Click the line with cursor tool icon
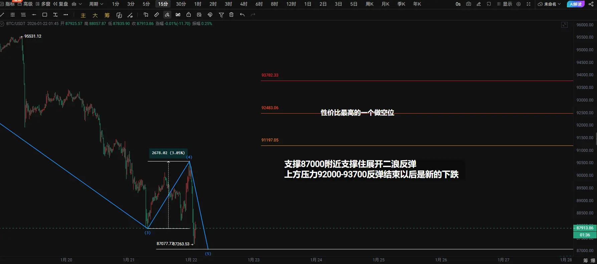This screenshot has height=264, width=597. click(130, 15)
